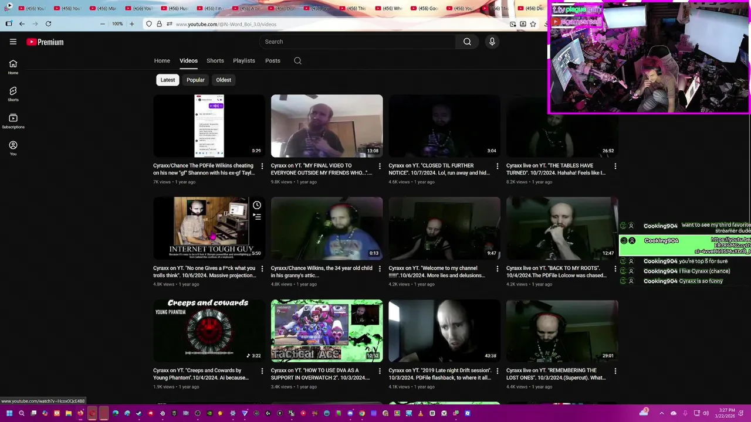Open options for 'No one Gives a F*ck' video
Viewport: 751px width, 422px height.
(x=262, y=269)
